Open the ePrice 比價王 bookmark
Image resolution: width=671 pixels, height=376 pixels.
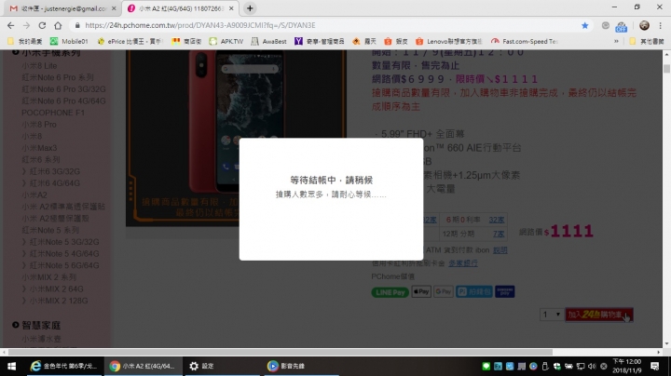[x=130, y=42]
